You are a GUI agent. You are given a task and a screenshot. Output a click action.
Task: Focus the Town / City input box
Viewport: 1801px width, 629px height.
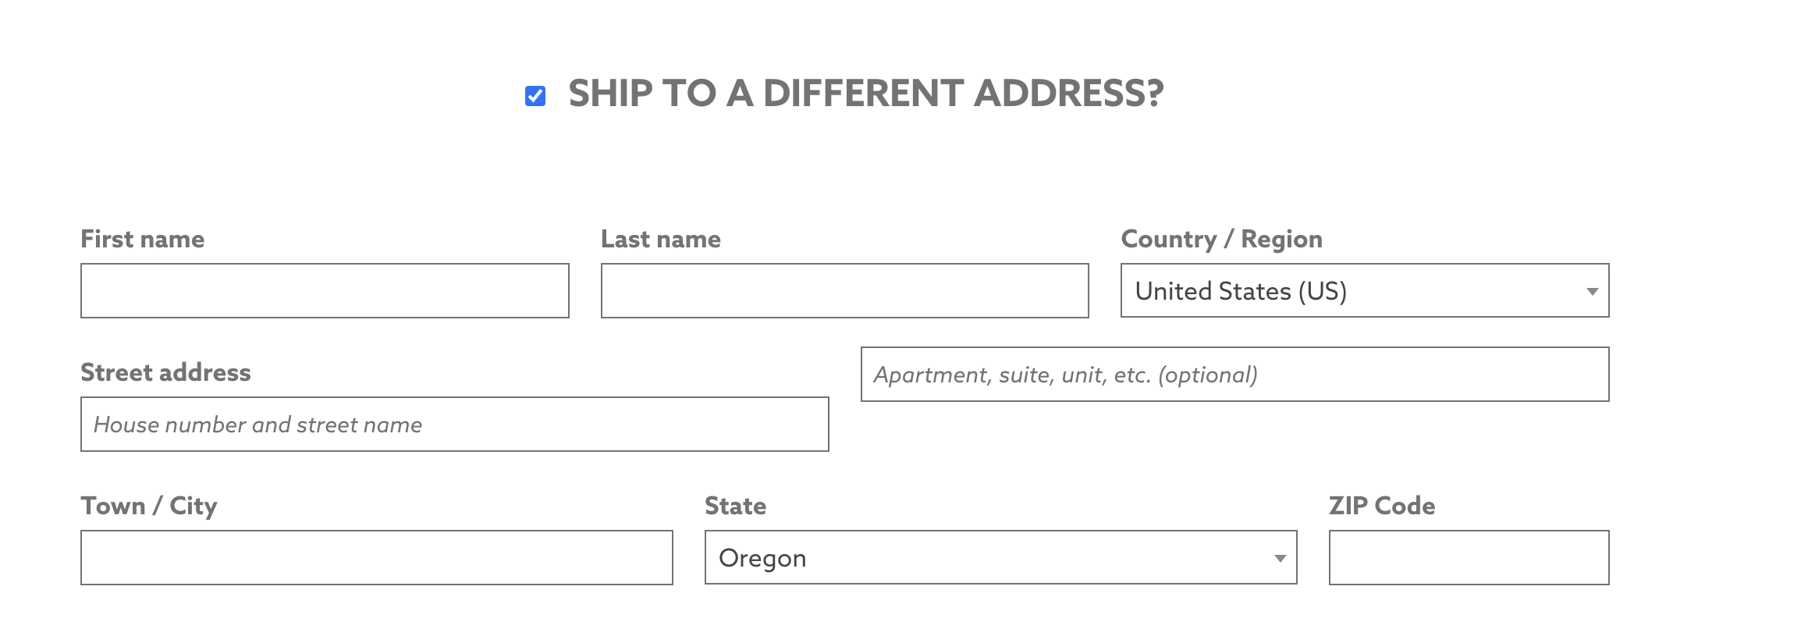(x=376, y=558)
